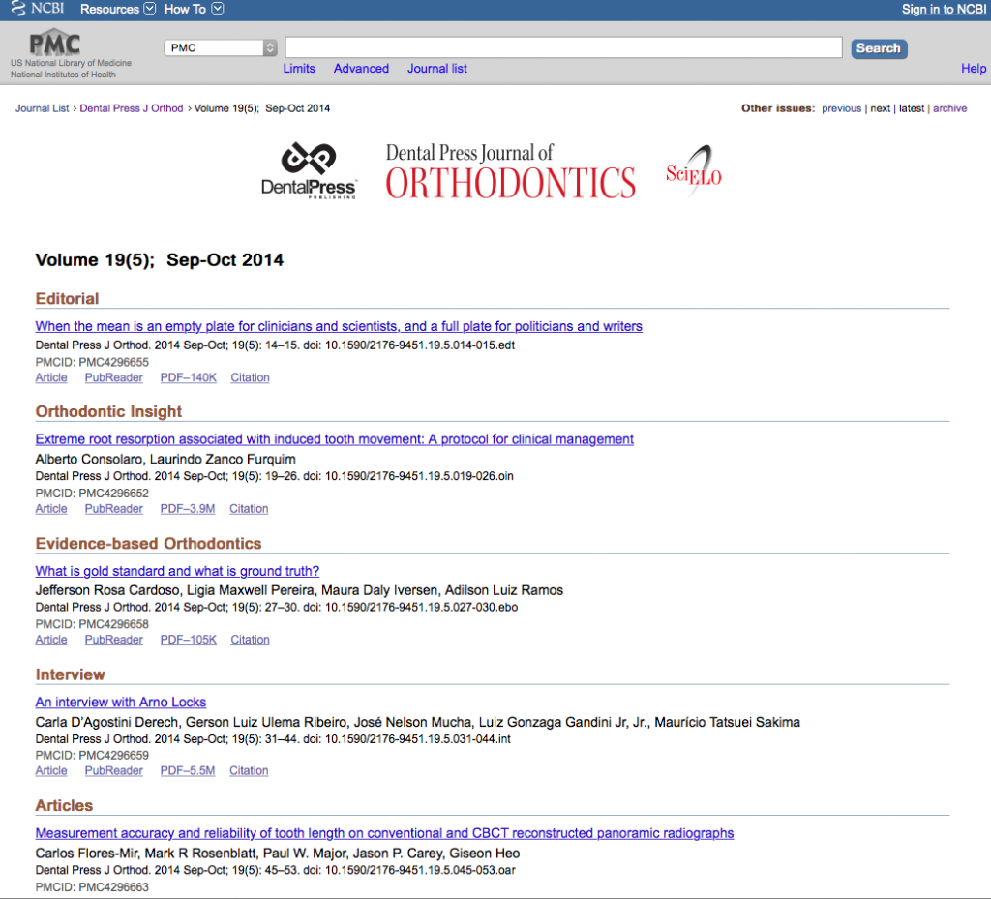Image resolution: width=991 pixels, height=899 pixels.
Task: Click the NCBI logo in header
Action: pos(37,9)
